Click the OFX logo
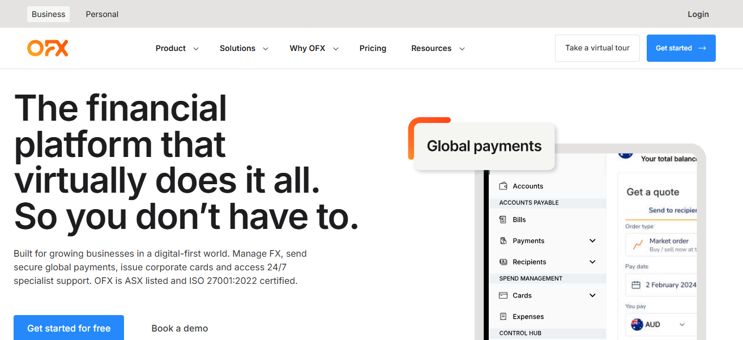 click(48, 49)
